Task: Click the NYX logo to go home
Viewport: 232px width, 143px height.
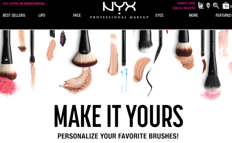Action: pos(119,6)
